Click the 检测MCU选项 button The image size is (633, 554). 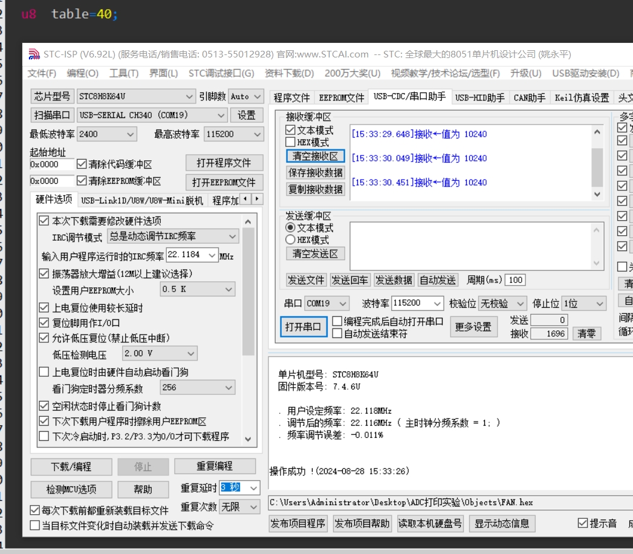point(71,489)
